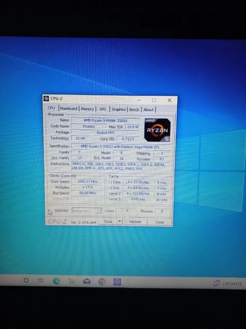Click the Specification field text
The width and height of the screenshot is (246, 329).
[x=121, y=147]
